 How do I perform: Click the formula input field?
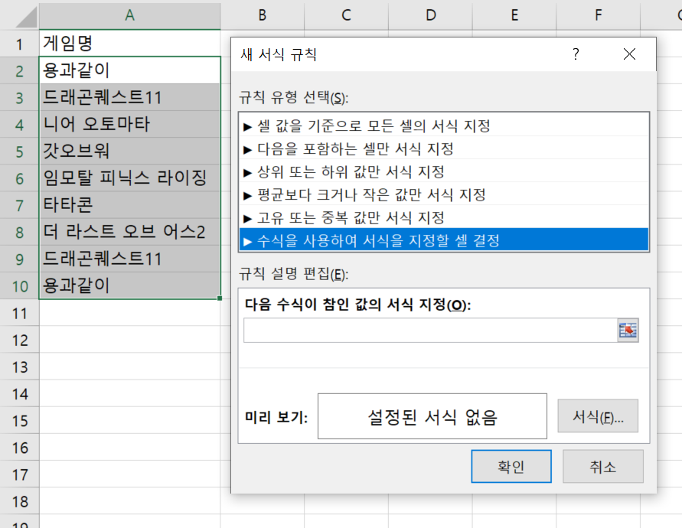(x=430, y=330)
